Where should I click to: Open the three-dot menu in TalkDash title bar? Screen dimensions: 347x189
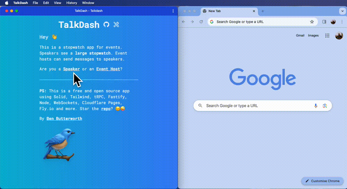pyautogui.click(x=173, y=11)
